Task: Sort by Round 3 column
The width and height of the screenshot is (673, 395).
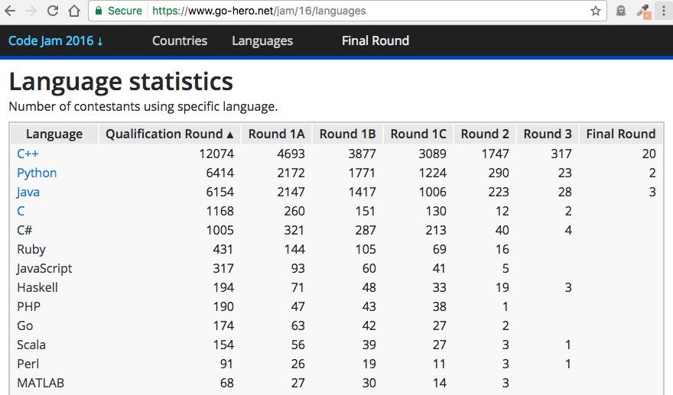Action: (548, 134)
